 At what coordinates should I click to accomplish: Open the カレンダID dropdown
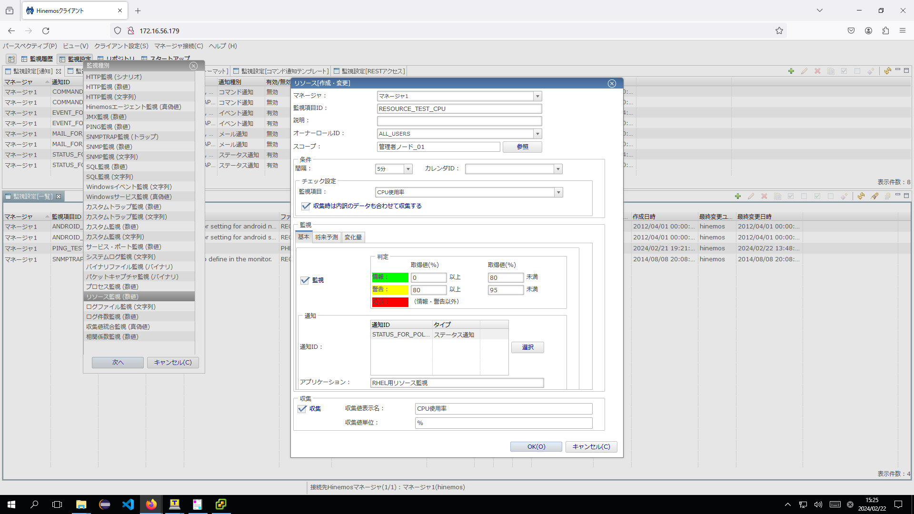coord(558,169)
